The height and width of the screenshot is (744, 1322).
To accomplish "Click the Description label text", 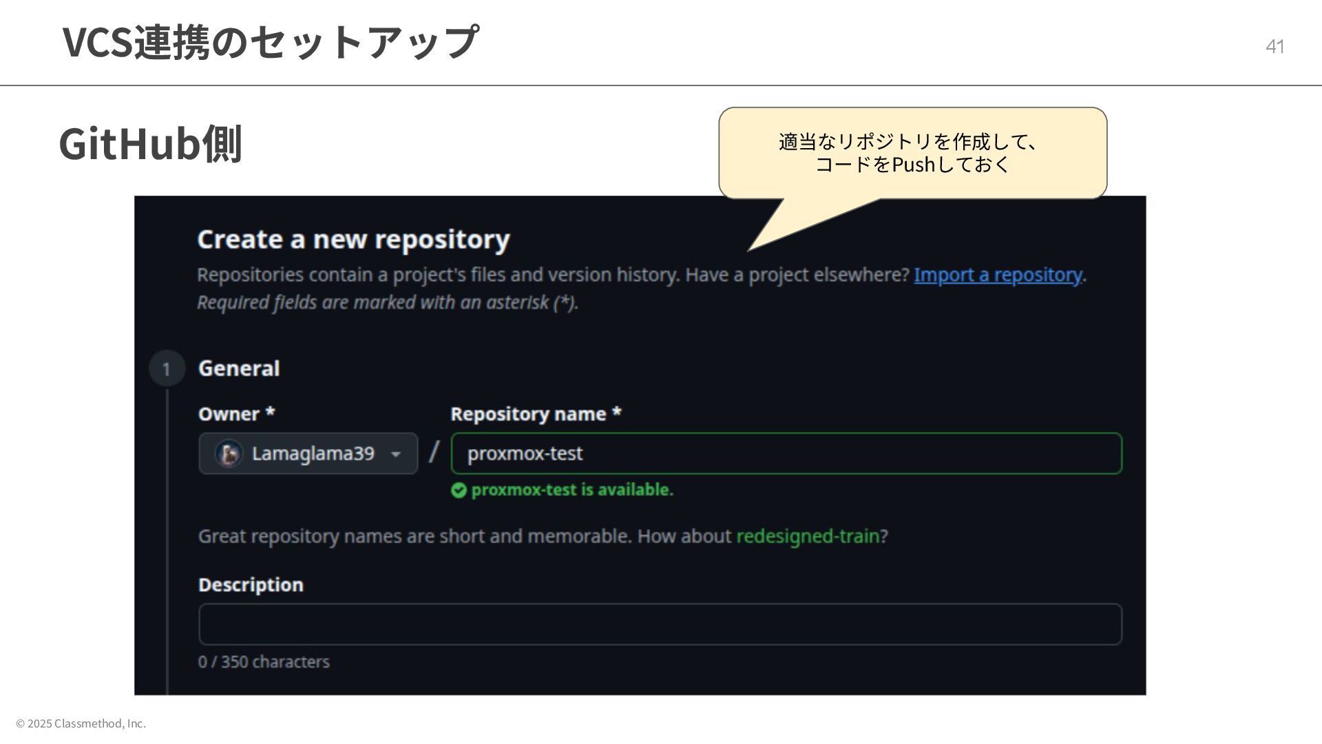I will coord(251,585).
